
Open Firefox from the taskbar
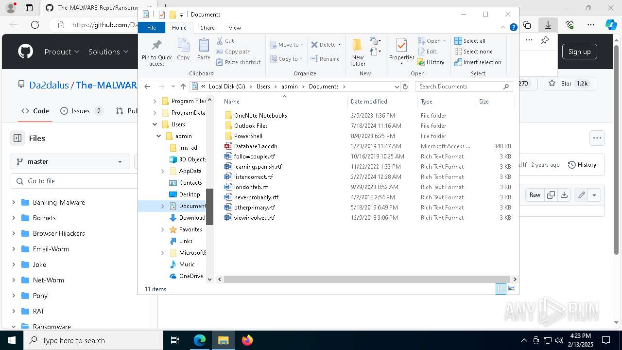point(247,340)
